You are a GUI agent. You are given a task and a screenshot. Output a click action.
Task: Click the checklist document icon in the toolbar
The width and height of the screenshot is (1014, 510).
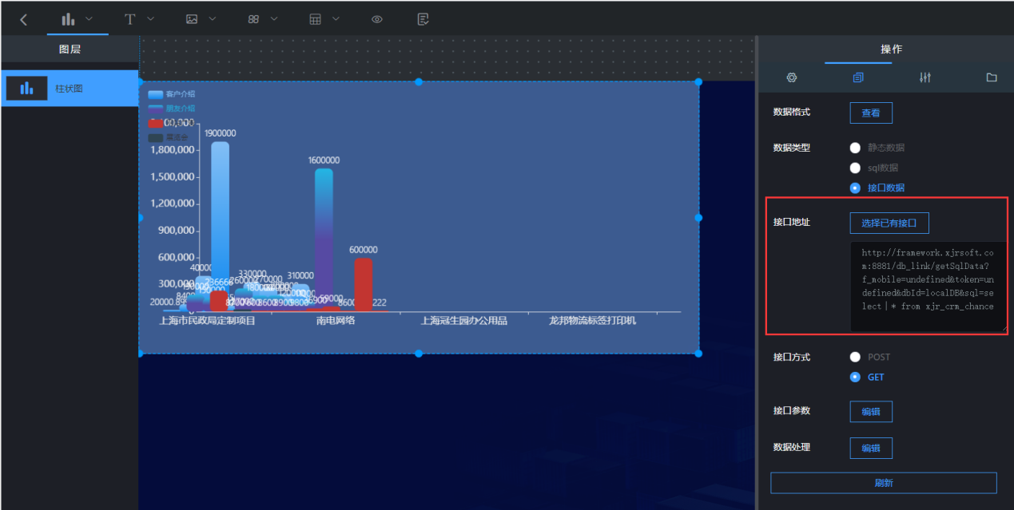click(423, 19)
